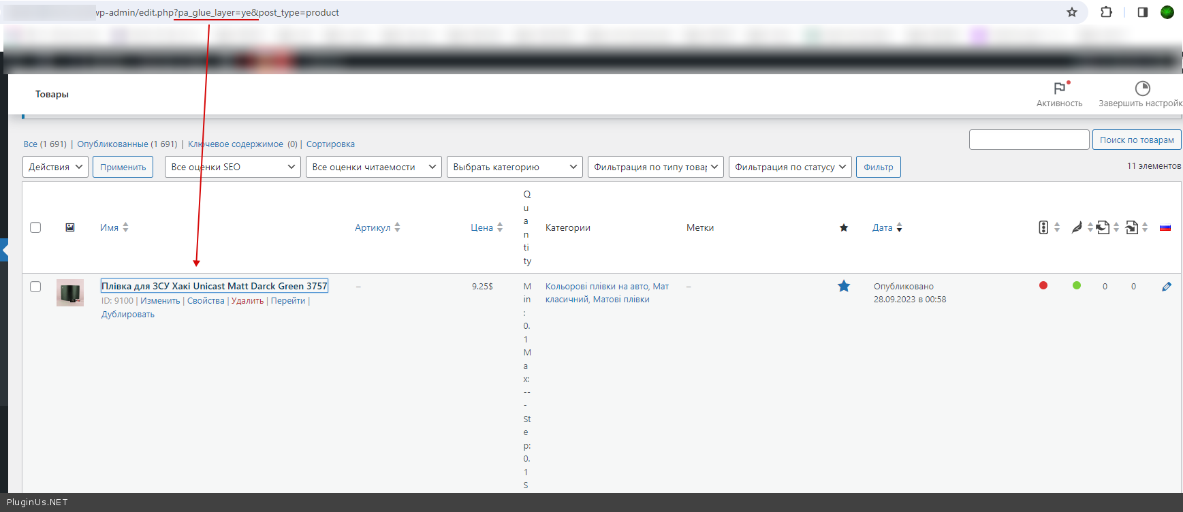Bookmark page with star icon in address bar
The width and height of the screenshot is (1183, 512).
point(1072,12)
